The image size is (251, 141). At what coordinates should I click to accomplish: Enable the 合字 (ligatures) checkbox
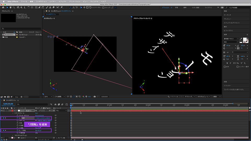[x=225, y=67]
